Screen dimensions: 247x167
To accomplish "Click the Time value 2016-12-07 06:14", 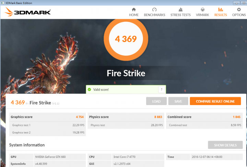I will click(x=207, y=157).
